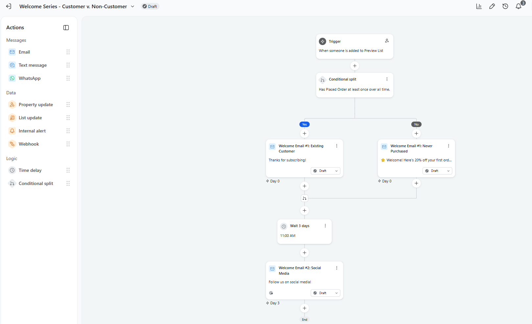
Task: Click the merge branches join icon
Action: [304, 198]
